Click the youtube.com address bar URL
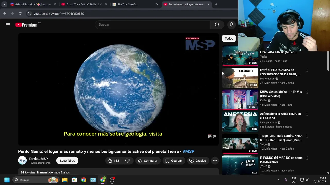Viewport: 330px width, 185px height. [x=59, y=14]
